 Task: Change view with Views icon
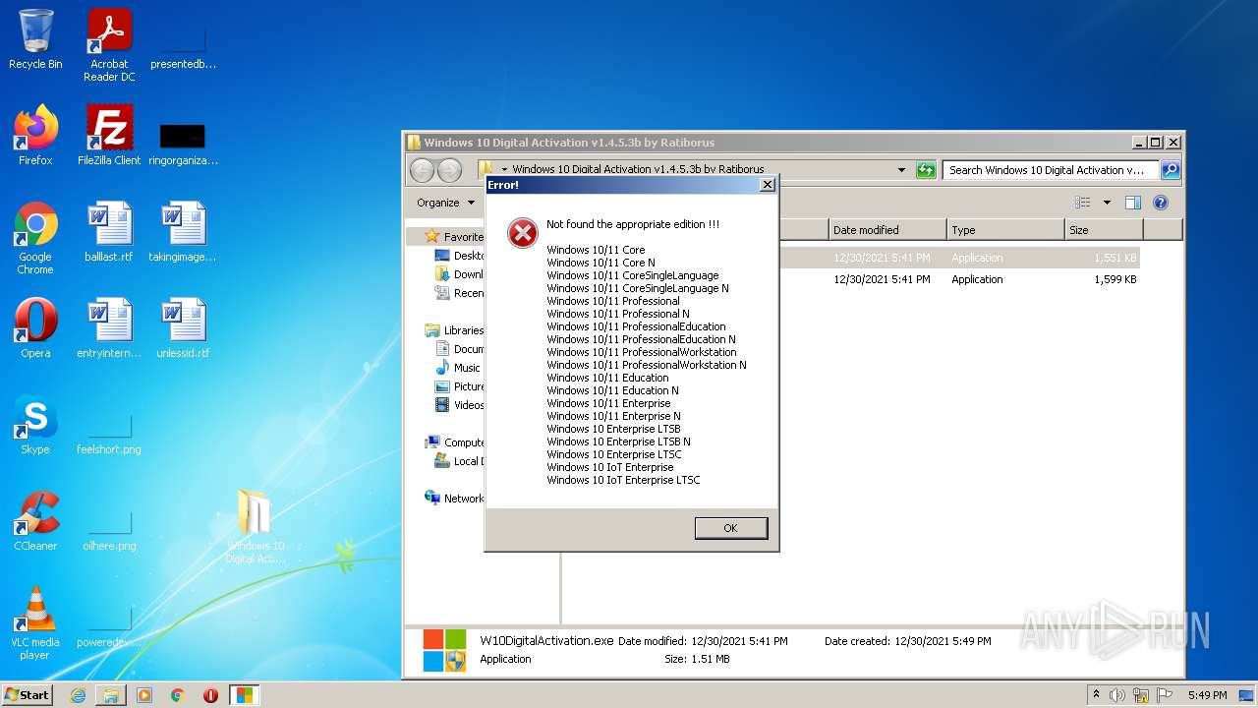click(1083, 203)
